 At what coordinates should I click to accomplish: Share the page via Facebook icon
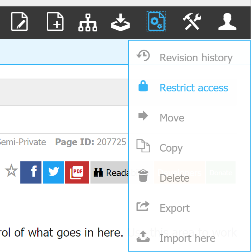click(x=31, y=172)
